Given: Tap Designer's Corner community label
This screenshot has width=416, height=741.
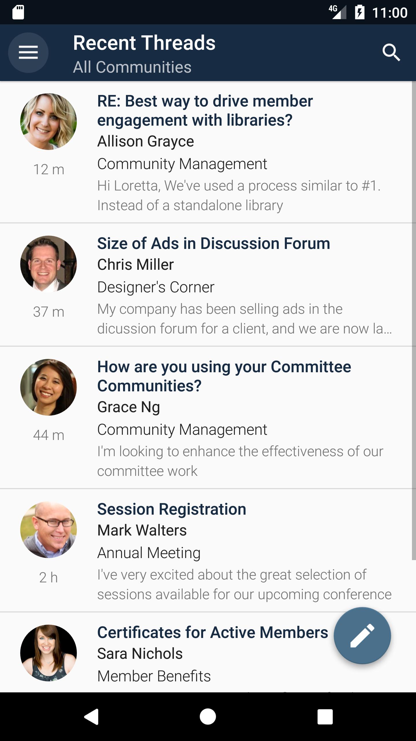Looking at the screenshot, I should coord(156,287).
